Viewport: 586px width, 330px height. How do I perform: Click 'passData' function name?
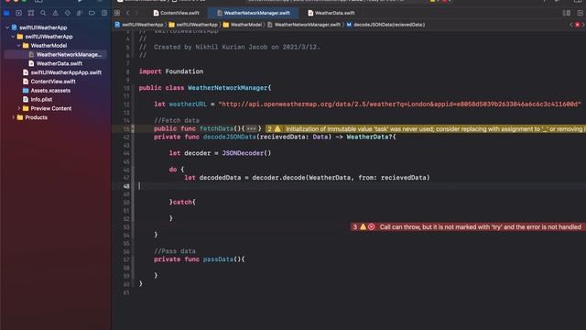click(x=218, y=259)
